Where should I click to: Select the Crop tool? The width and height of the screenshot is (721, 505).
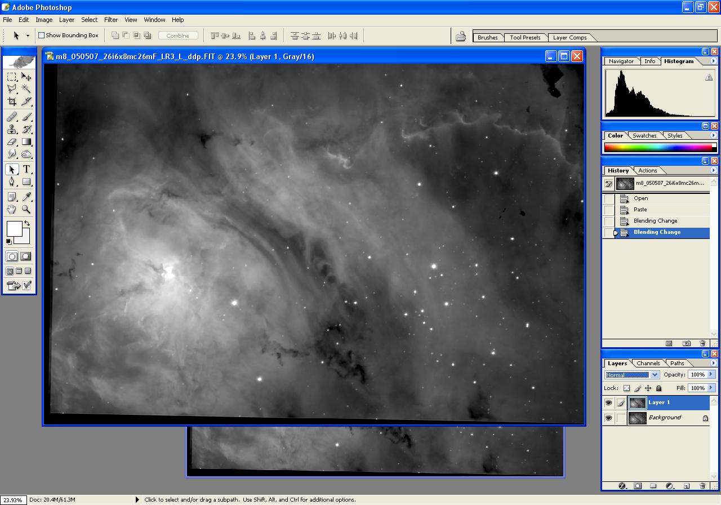[x=12, y=101]
